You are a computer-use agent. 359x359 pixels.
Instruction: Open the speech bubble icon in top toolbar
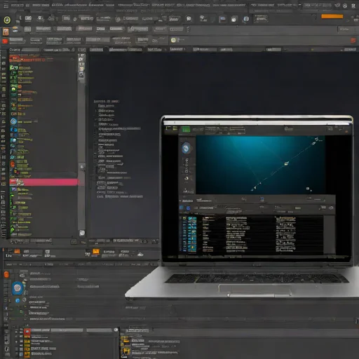tap(189, 19)
